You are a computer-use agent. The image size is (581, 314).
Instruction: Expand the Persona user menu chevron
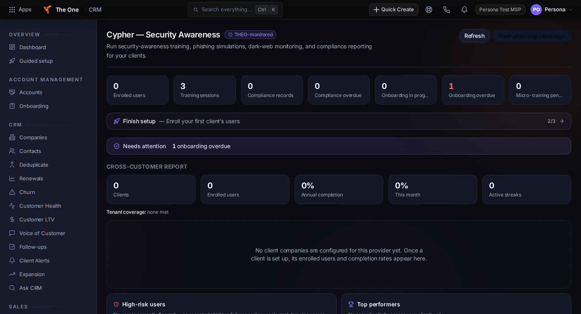pos(571,10)
